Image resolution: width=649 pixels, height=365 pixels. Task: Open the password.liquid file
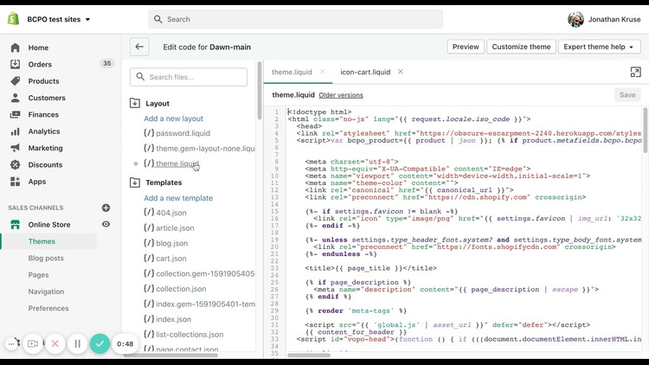pos(183,133)
